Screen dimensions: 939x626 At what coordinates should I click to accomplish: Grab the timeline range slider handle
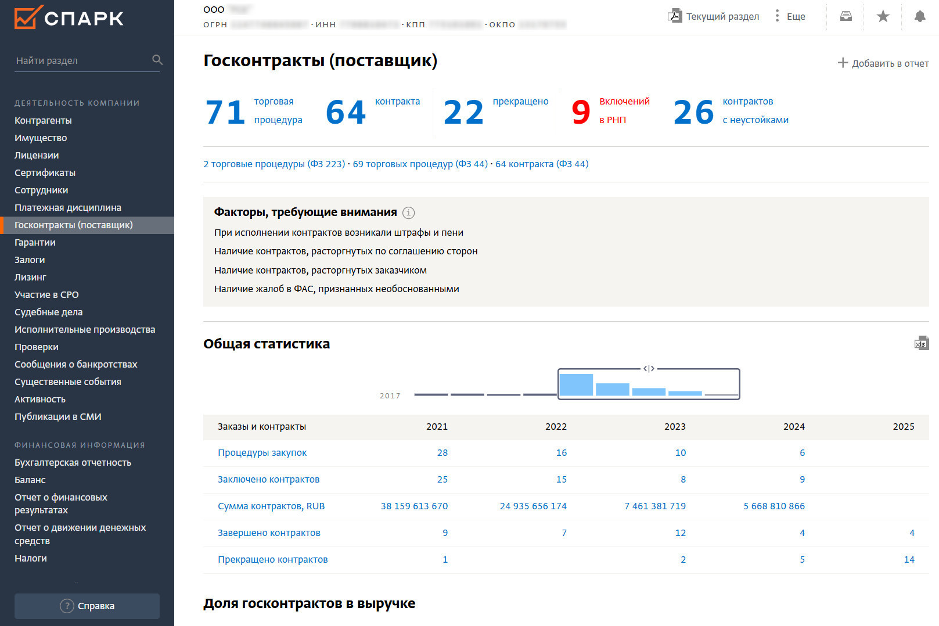[x=649, y=369]
